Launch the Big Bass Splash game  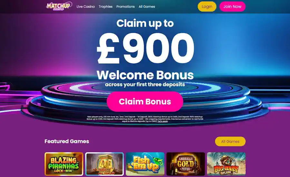point(226,164)
